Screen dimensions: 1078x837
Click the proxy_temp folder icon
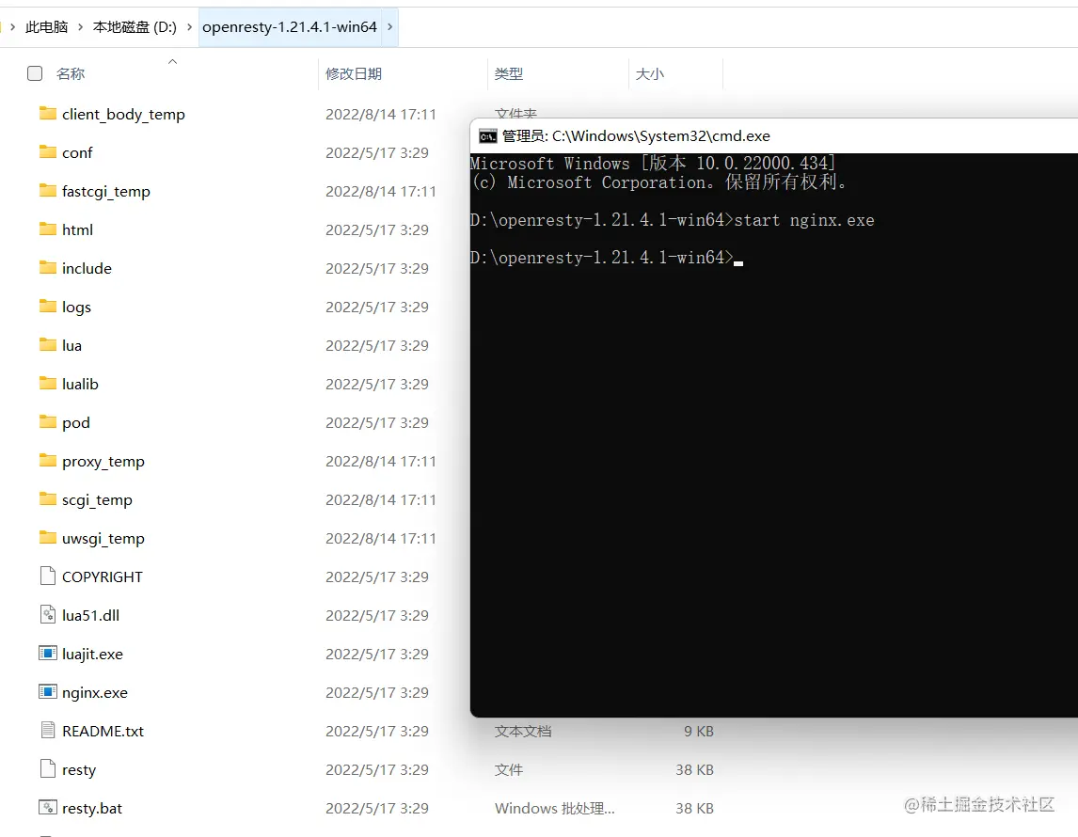coord(47,461)
